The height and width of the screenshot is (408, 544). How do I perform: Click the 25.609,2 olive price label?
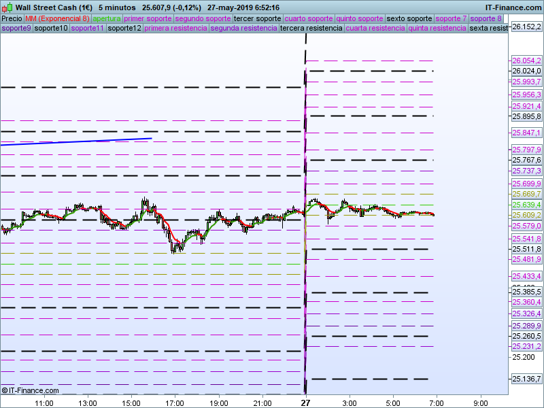coord(526,215)
